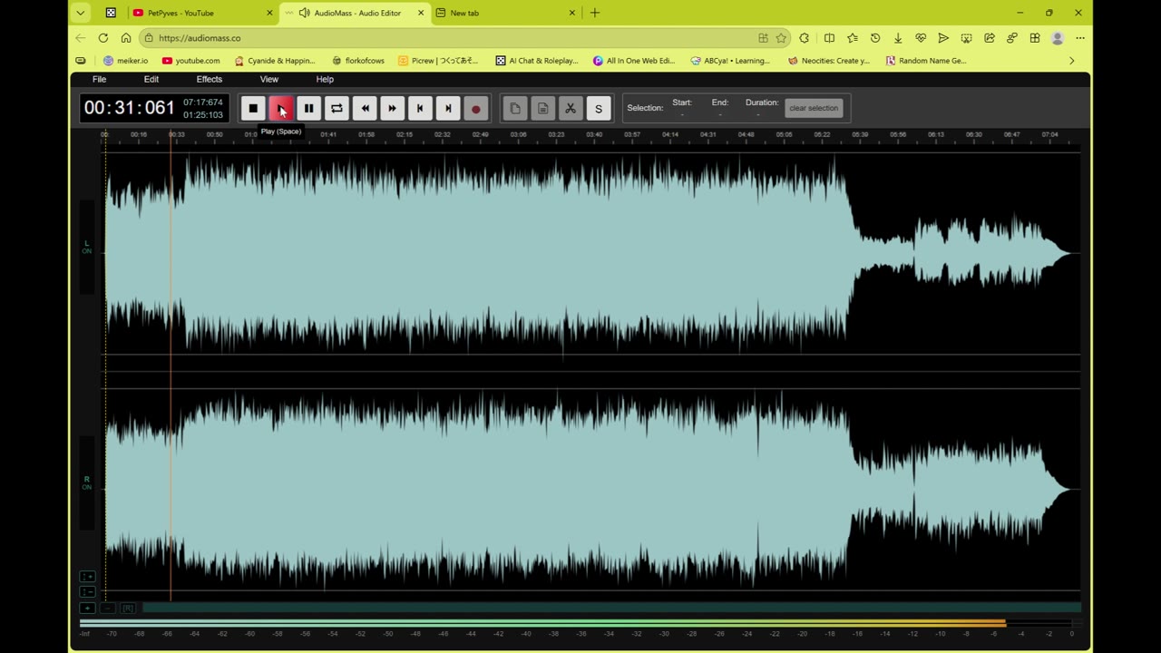Screen dimensions: 1161x653
Task: Click the 02:49 mark on the timeline ruler
Action: pos(480,135)
